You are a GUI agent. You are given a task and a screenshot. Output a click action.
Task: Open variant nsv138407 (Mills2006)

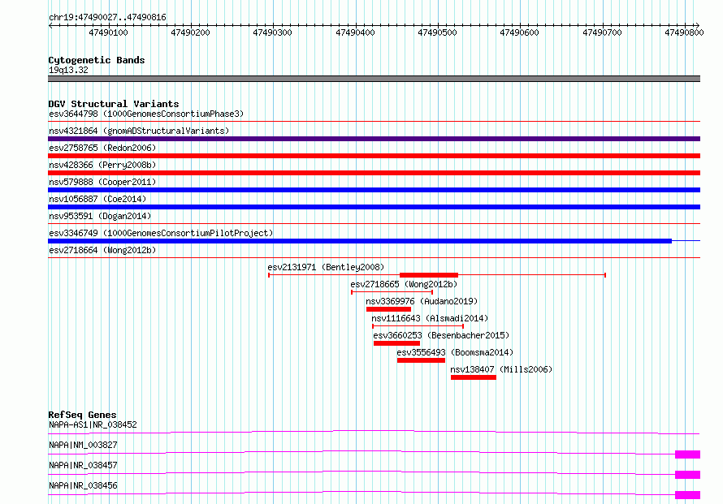[501, 369]
